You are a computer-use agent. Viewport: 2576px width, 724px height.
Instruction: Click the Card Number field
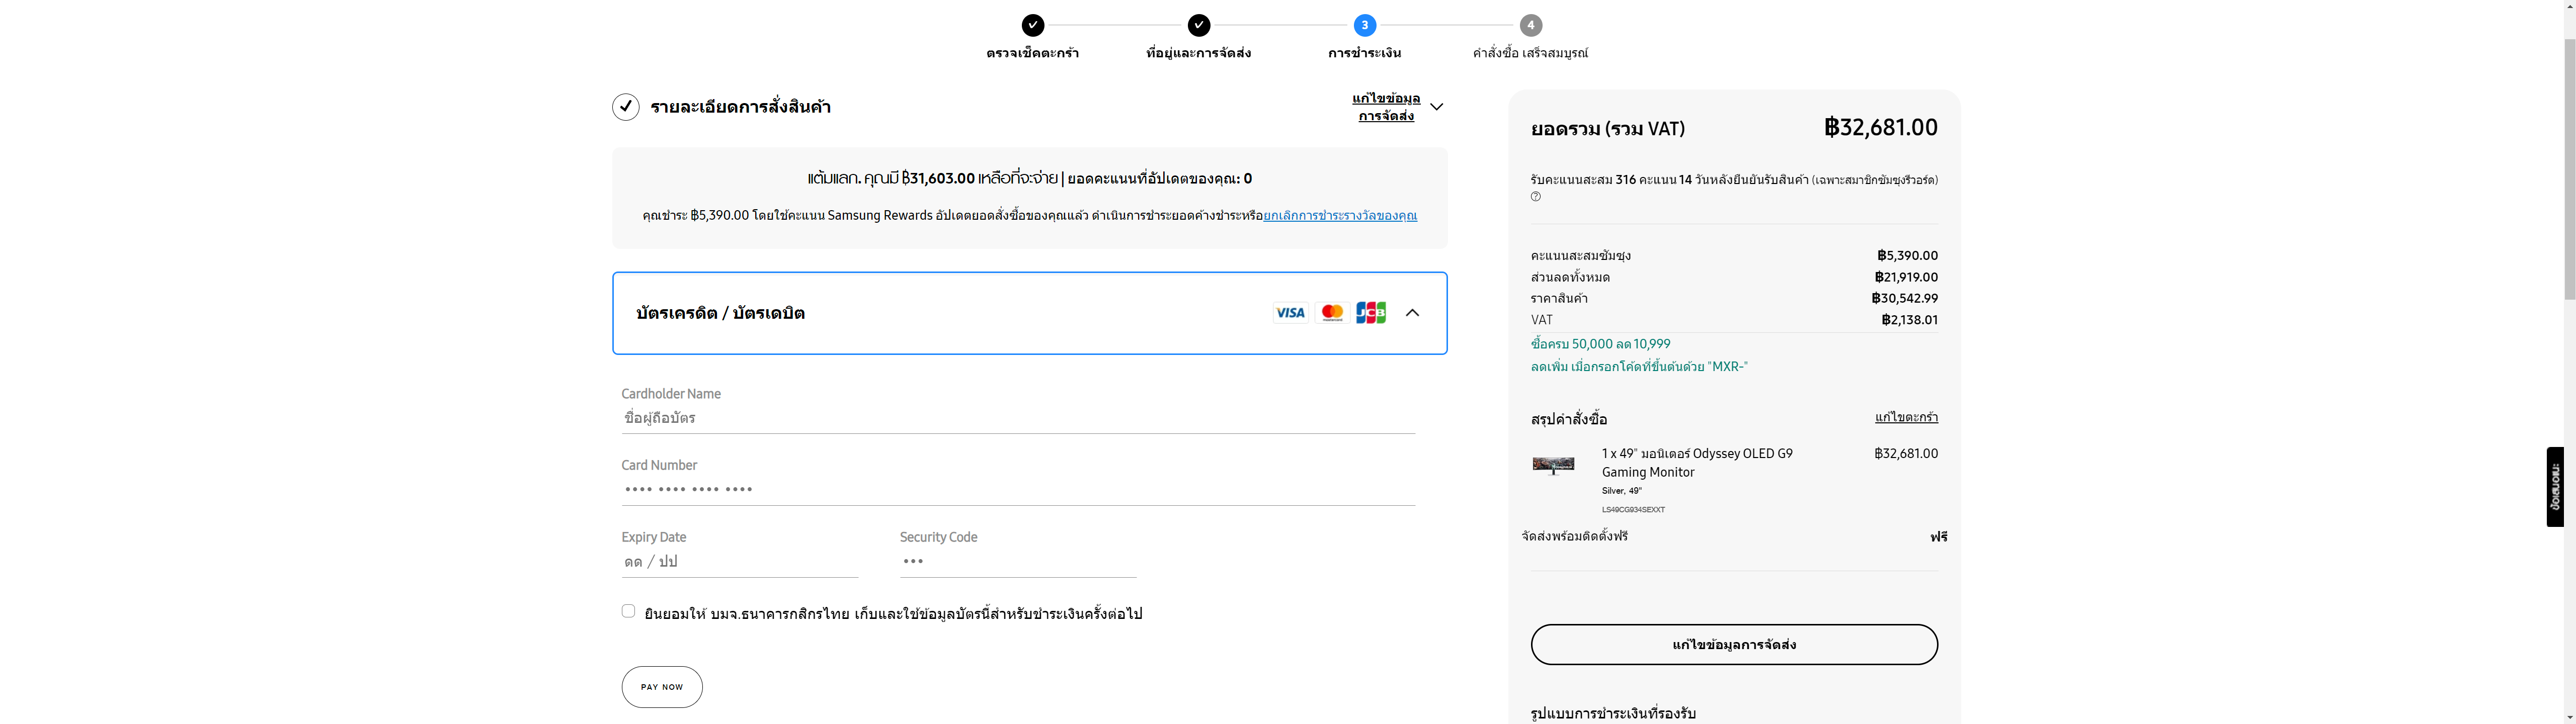(1018, 490)
